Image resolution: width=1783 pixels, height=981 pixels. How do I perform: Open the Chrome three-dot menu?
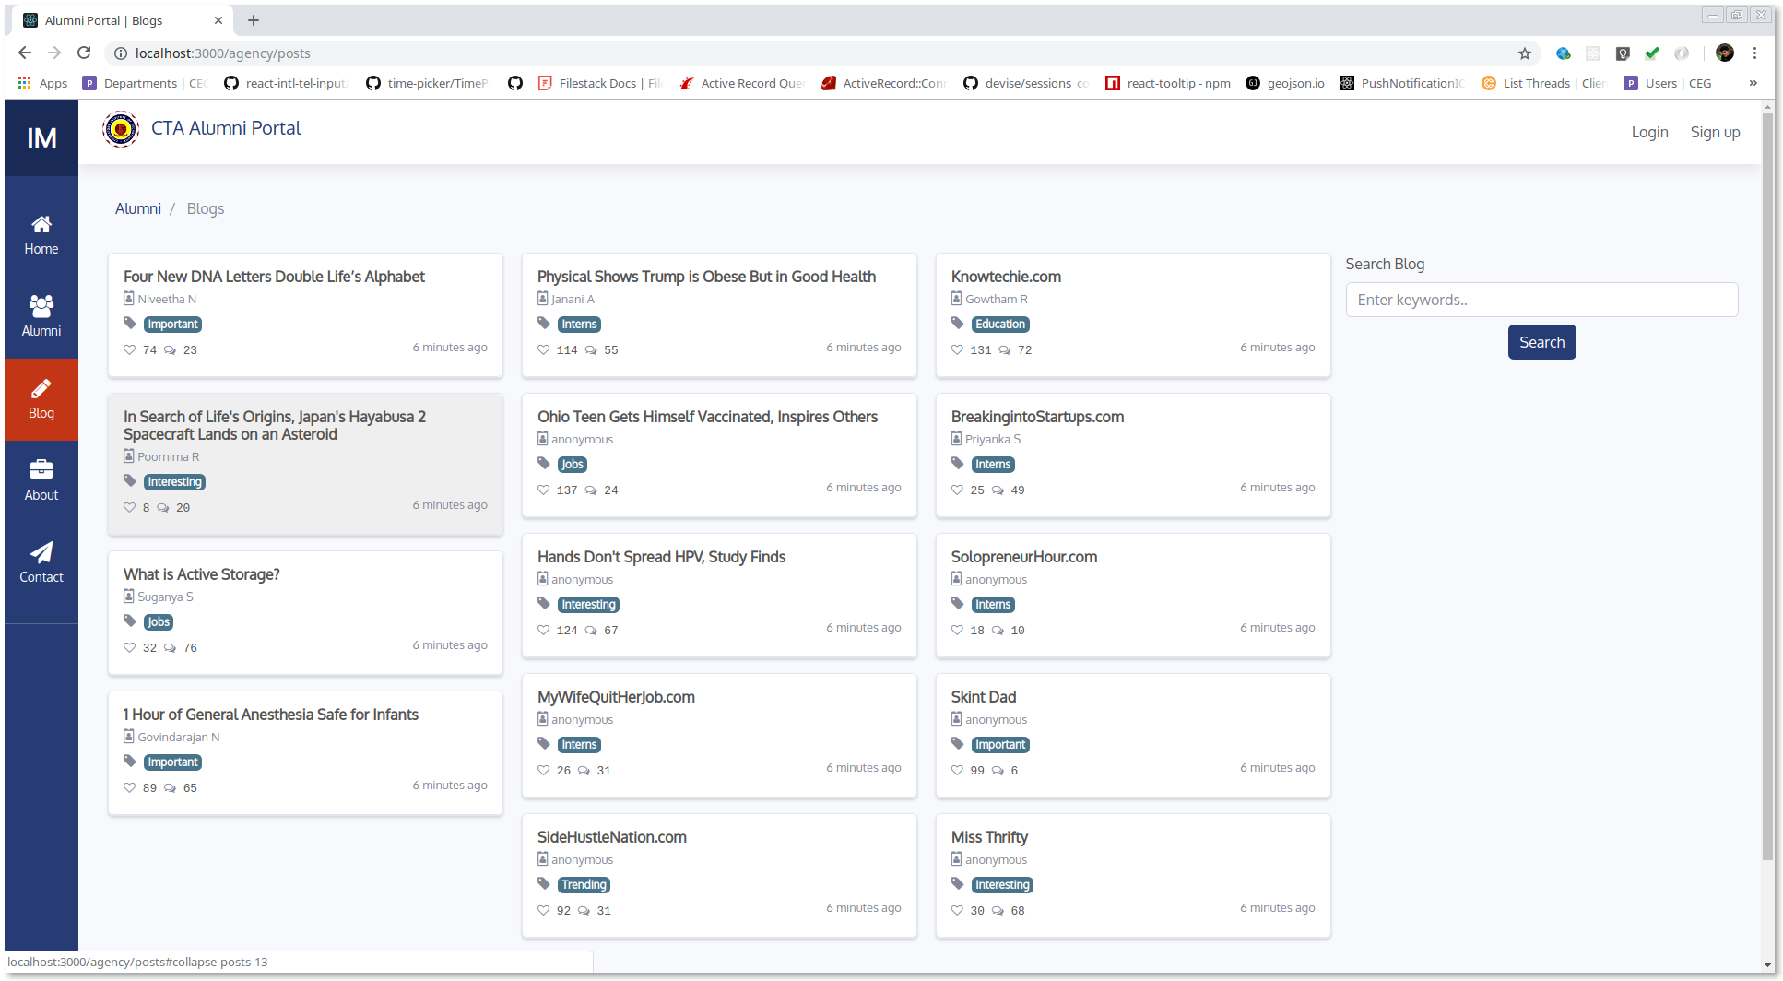click(x=1755, y=53)
